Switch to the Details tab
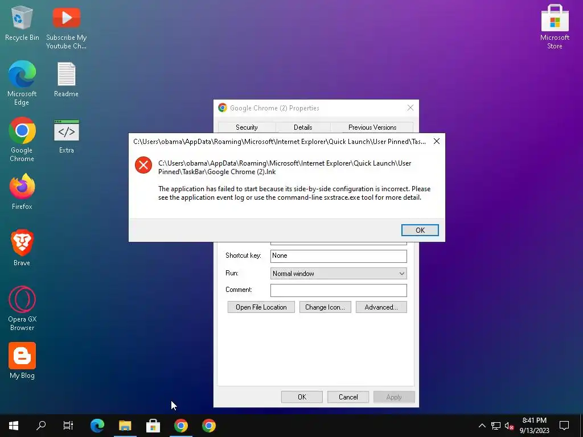 [303, 127]
